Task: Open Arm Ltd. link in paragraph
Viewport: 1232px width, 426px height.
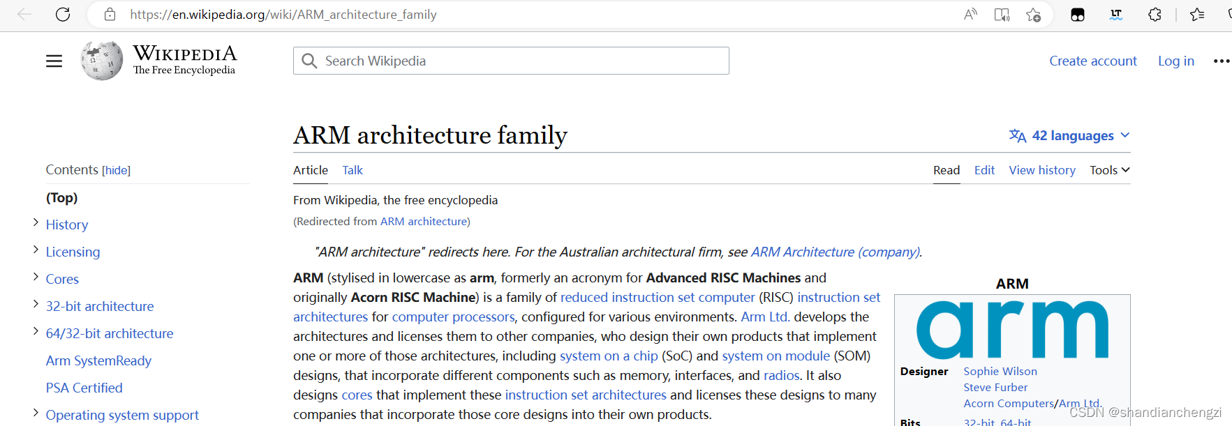Action: pyautogui.click(x=765, y=317)
